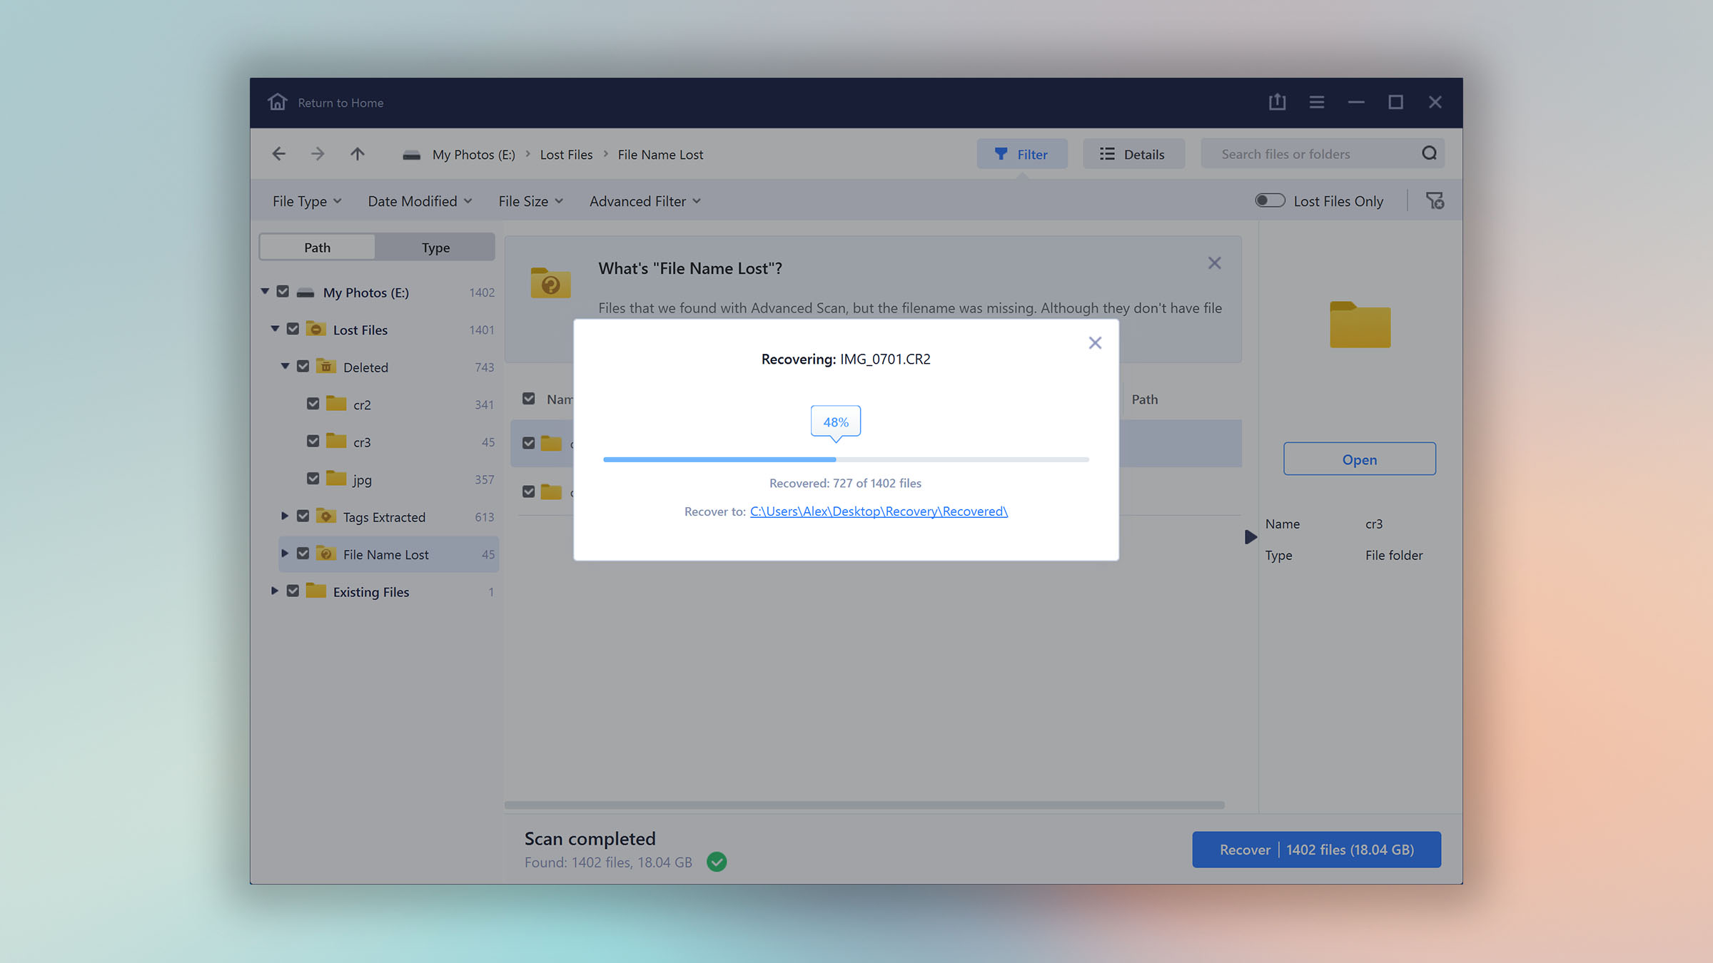This screenshot has height=963, width=1713.
Task: Click the reset filter funnel icon
Action: [x=1435, y=200]
